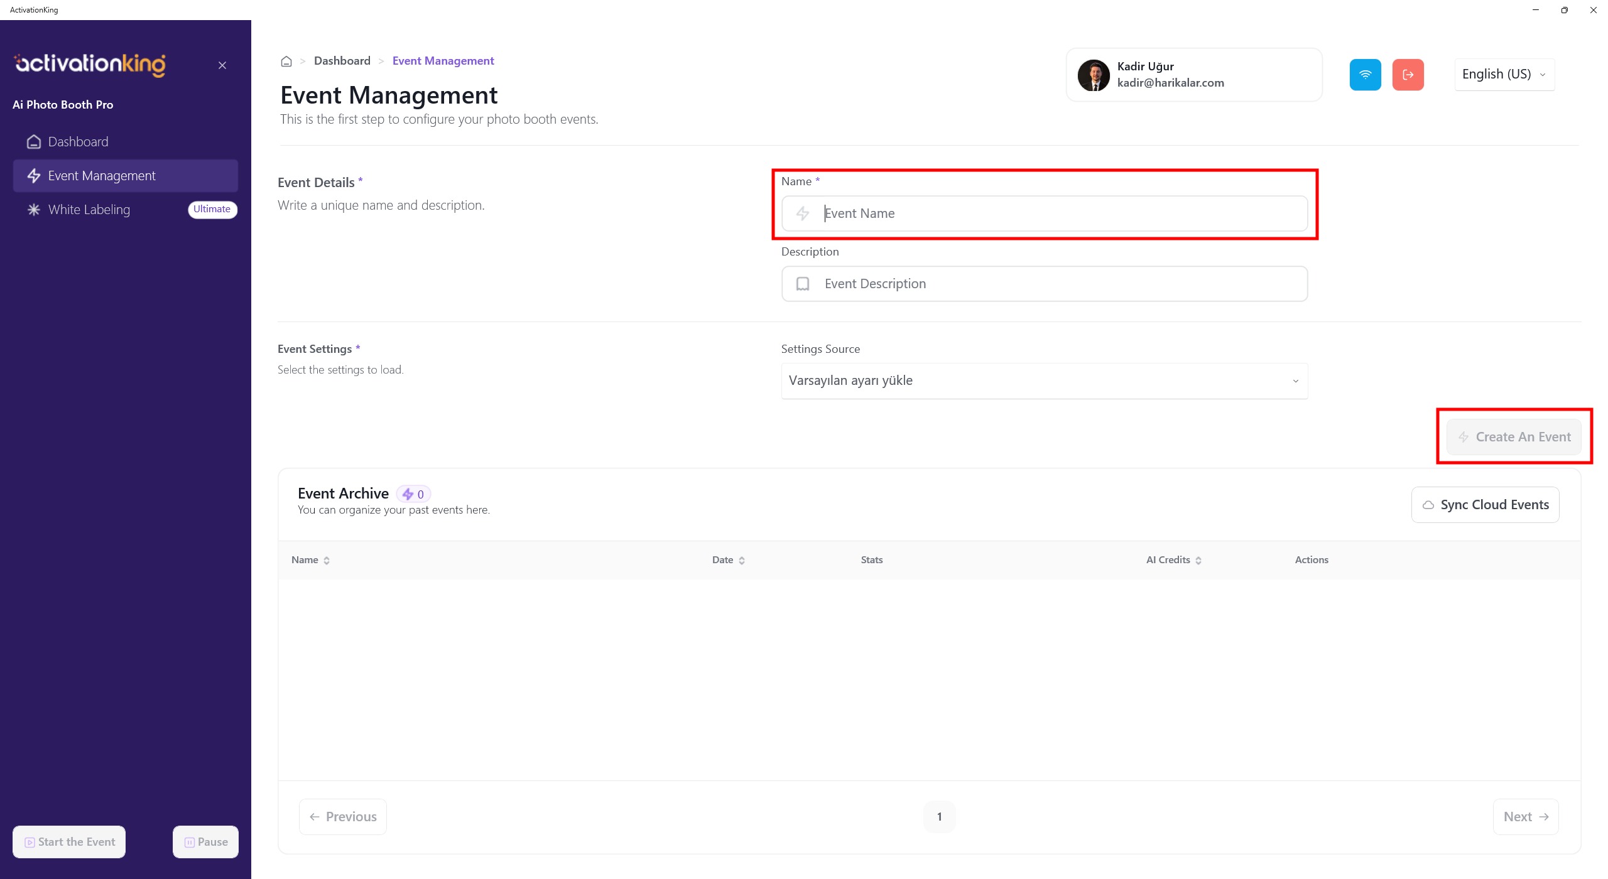Click the Ultimate badge on White Labeling

pos(212,209)
